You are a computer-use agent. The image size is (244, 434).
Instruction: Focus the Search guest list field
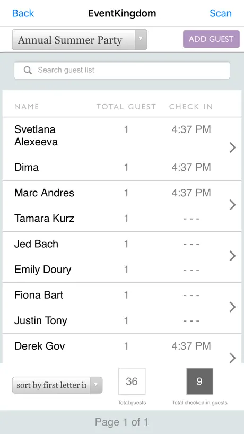point(121,71)
